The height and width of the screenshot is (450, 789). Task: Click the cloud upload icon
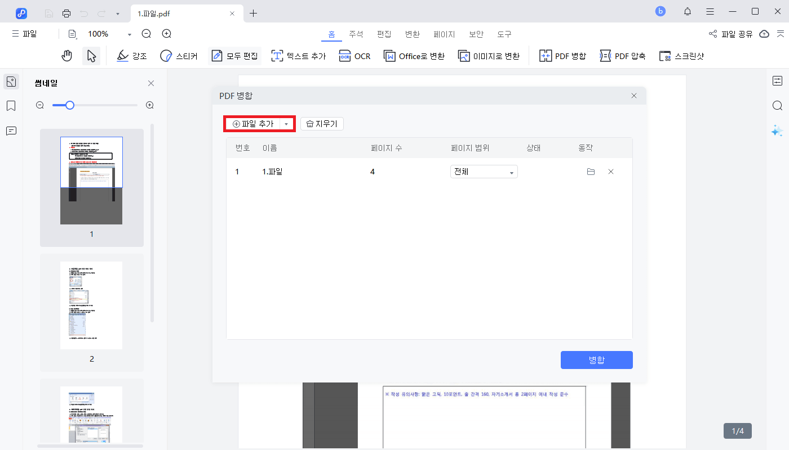tap(764, 34)
